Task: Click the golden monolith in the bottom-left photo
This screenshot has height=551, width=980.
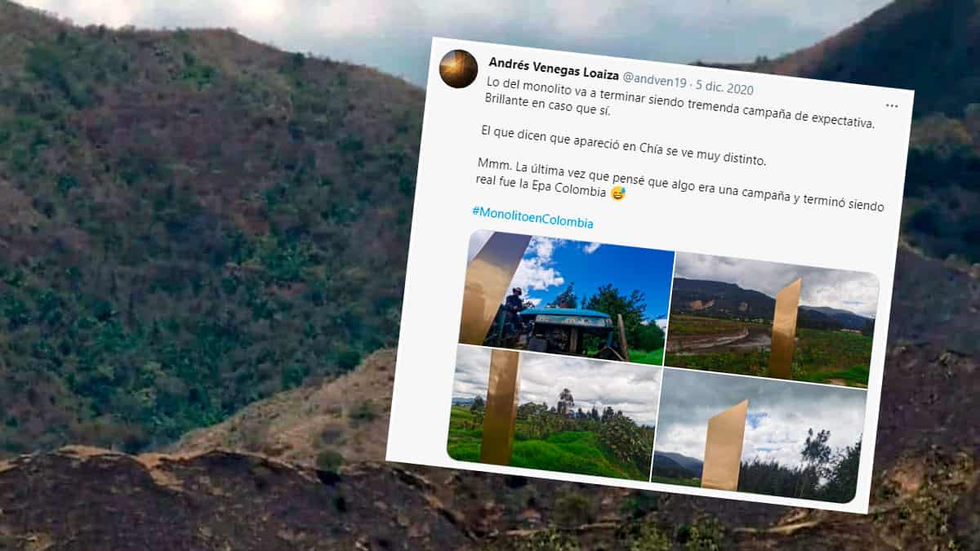Action: point(500,406)
